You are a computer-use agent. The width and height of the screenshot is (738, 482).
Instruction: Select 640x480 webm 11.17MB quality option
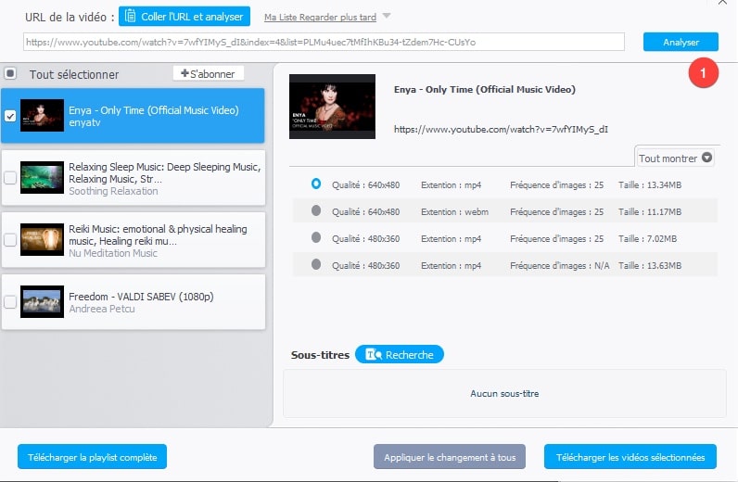(316, 210)
